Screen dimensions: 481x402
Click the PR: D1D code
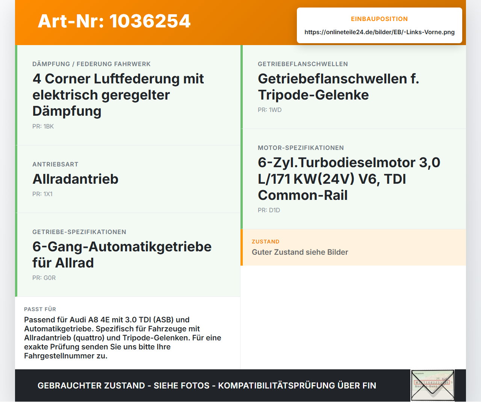tap(269, 210)
